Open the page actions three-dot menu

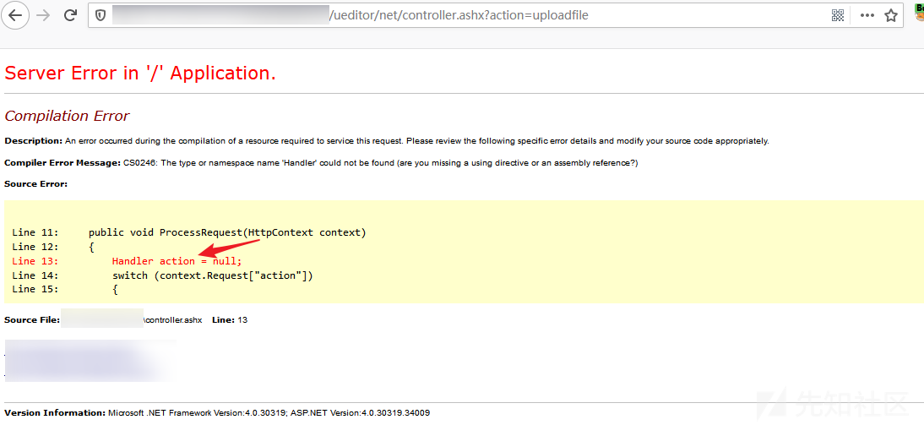[x=867, y=16]
